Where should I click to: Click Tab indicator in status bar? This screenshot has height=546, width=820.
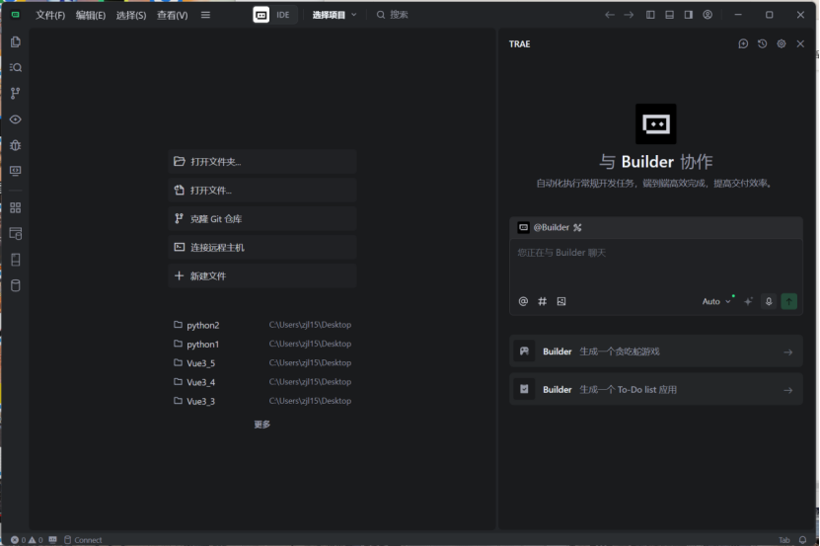click(783, 540)
